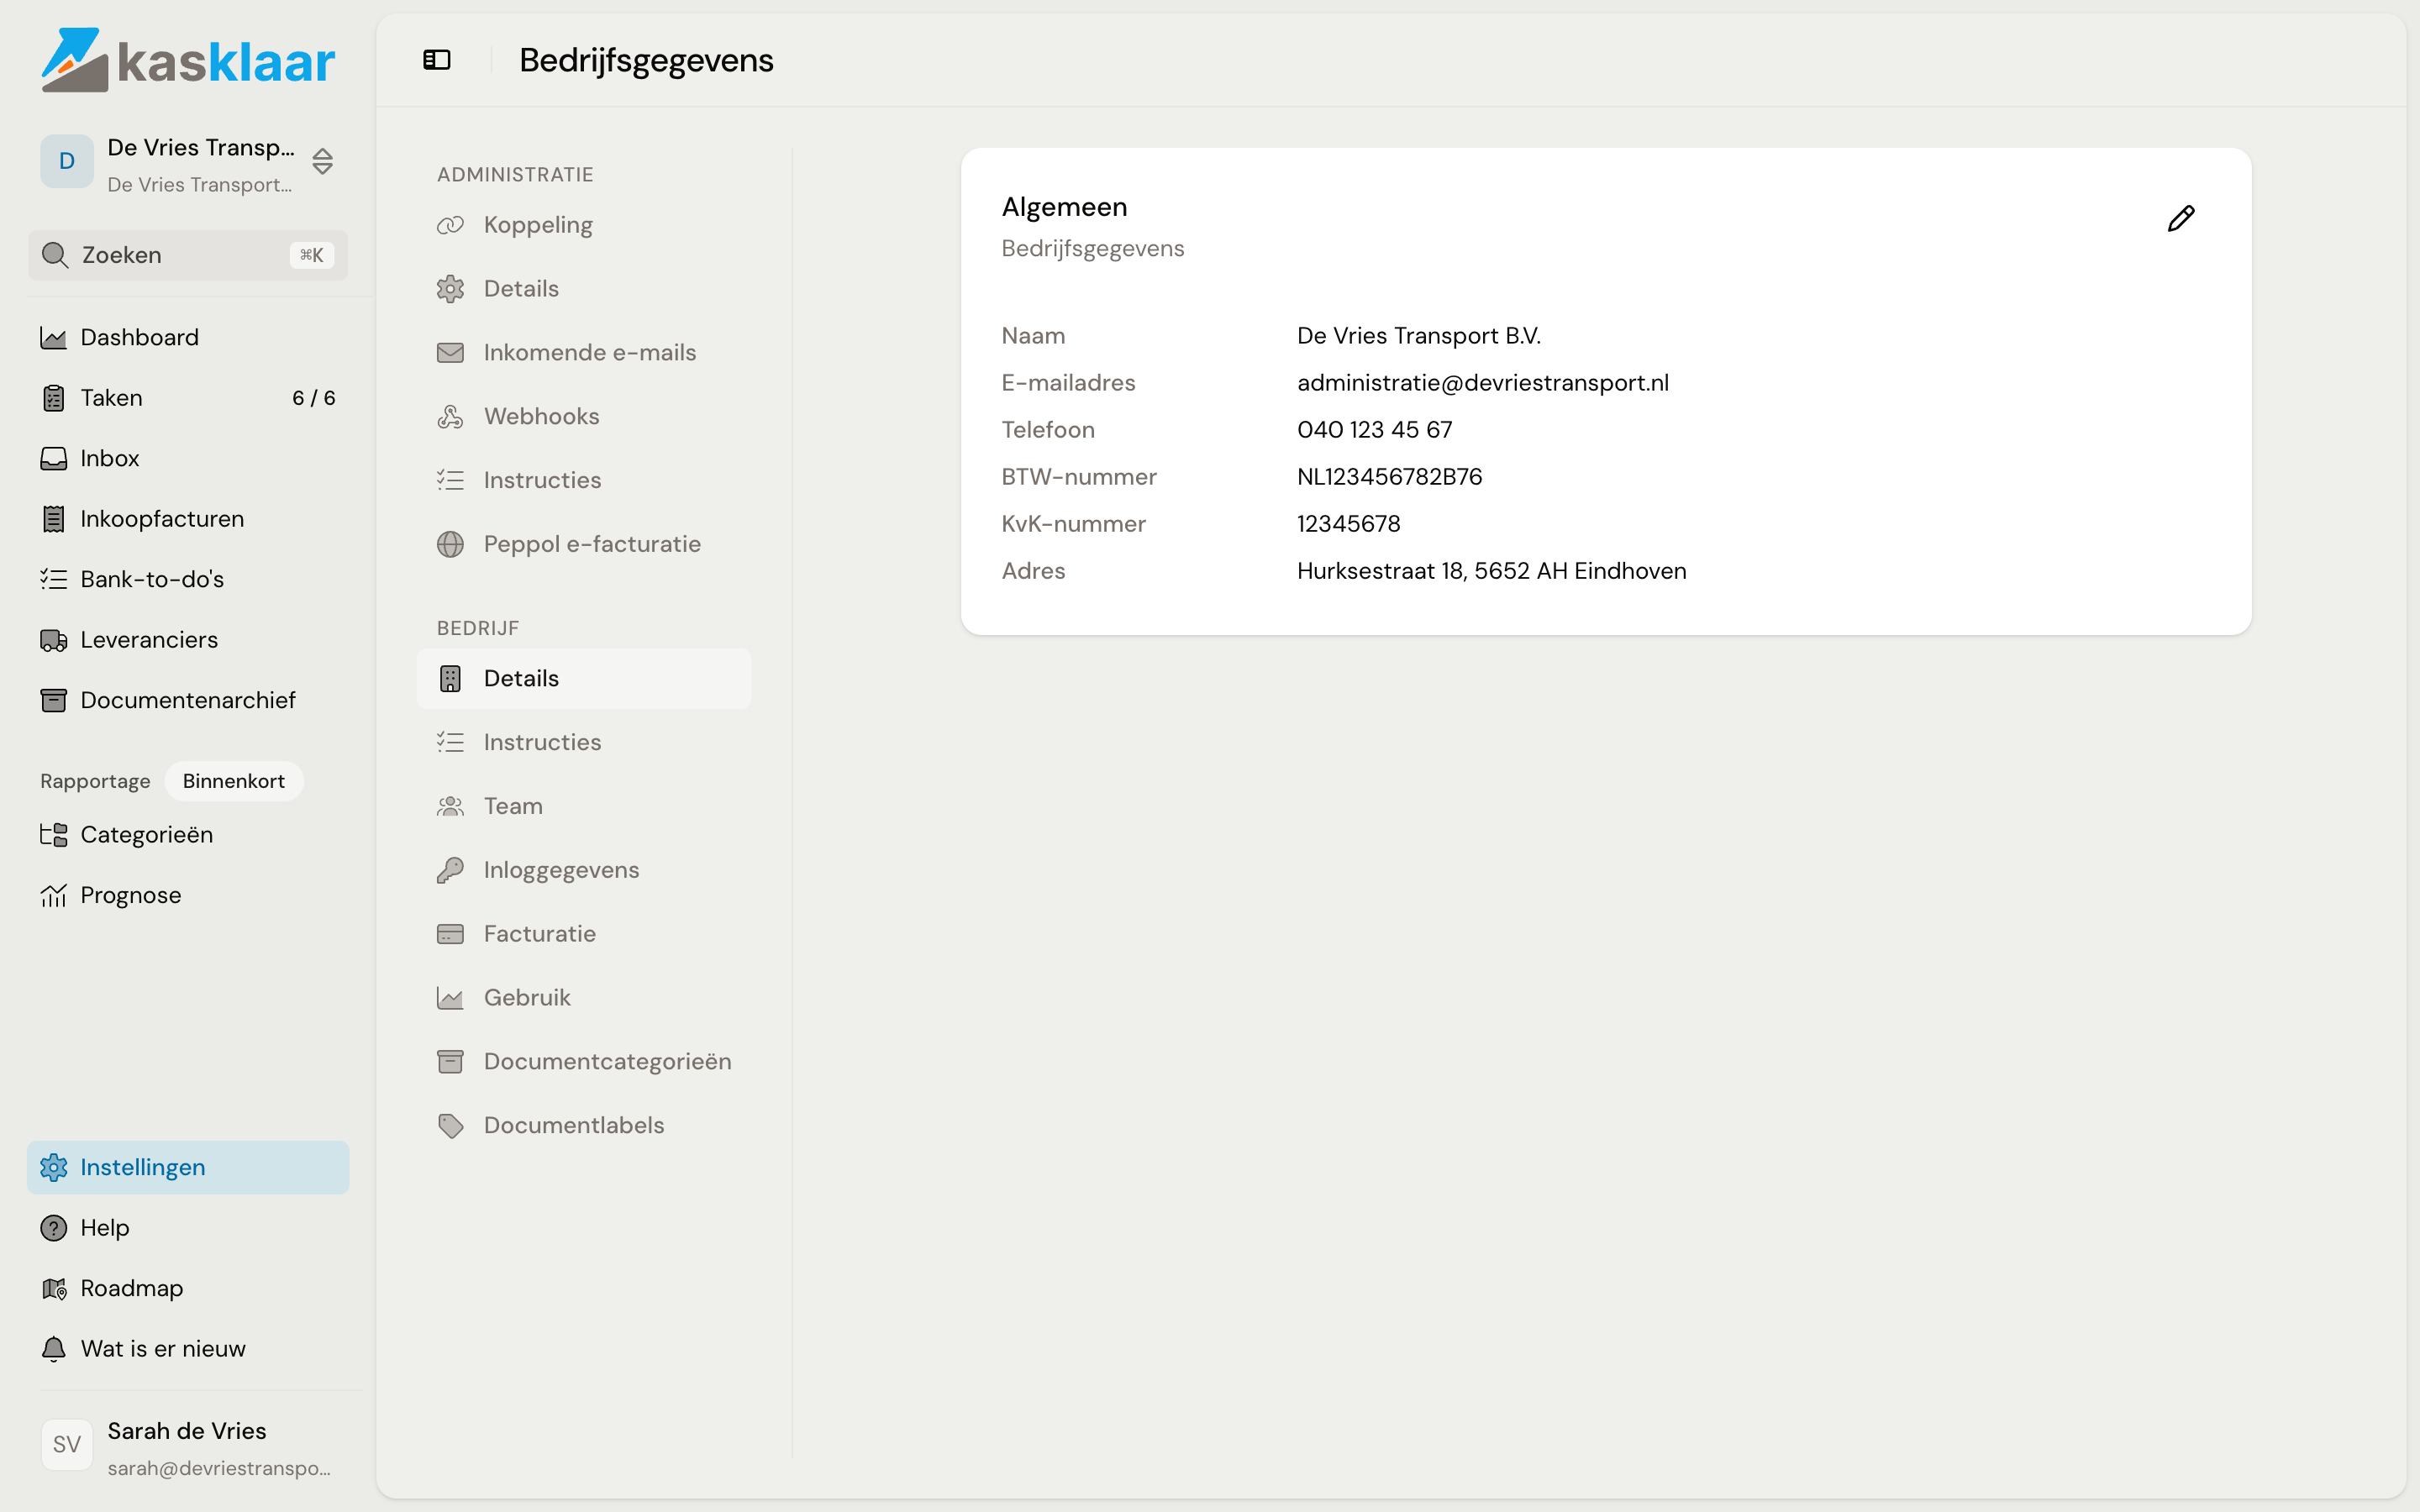The width and height of the screenshot is (2420, 1512).
Task: Open Team people icon
Action: tap(450, 806)
